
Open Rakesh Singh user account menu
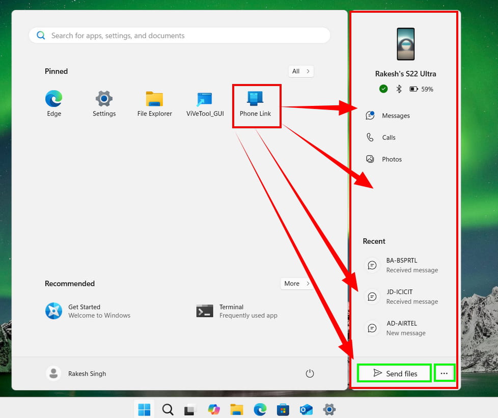(x=76, y=374)
